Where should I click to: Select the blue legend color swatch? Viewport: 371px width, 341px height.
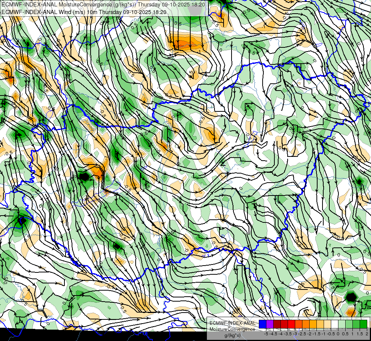(263, 324)
